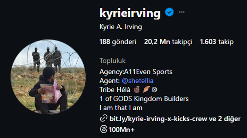Viewport: 247px width, 138px height.
Task: Click the kyrieirving username heading
Action: (130, 13)
